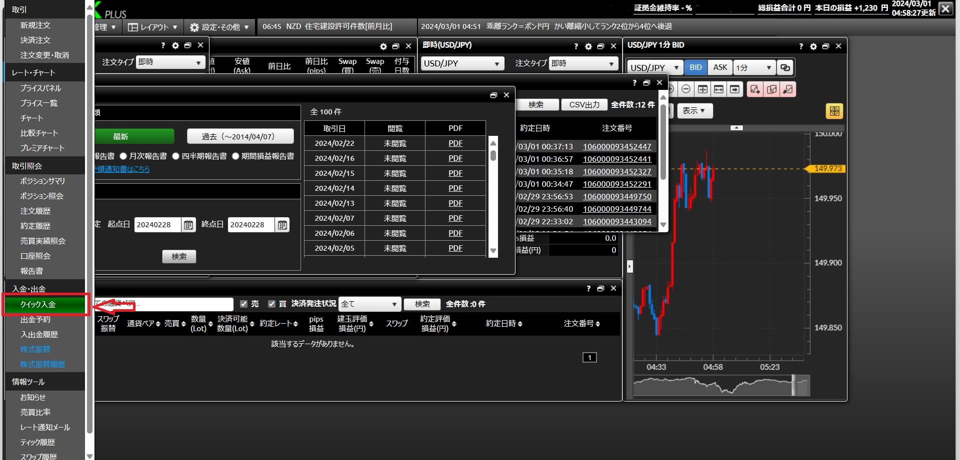
Task: Click the pink add-indicator chart icon
Action: coord(755,89)
